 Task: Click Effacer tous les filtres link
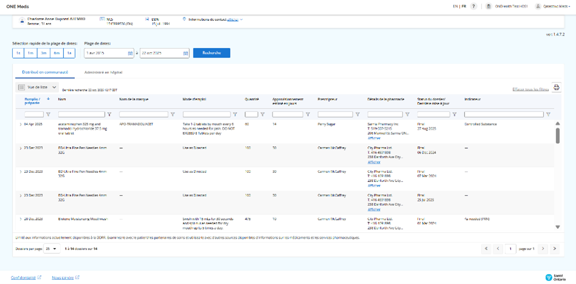tap(530, 89)
